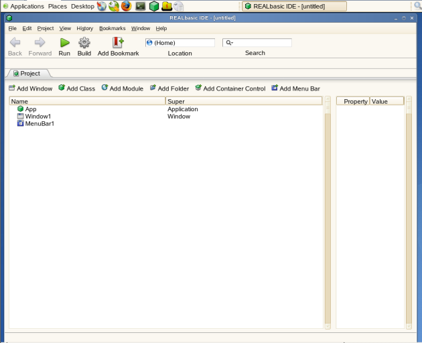Click the Add Module button
The height and width of the screenshot is (343, 422).
(x=123, y=88)
